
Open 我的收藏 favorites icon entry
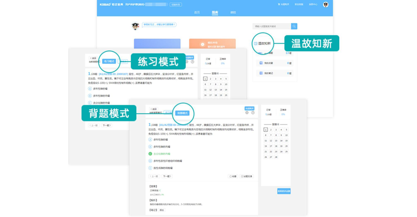[x=261, y=63]
